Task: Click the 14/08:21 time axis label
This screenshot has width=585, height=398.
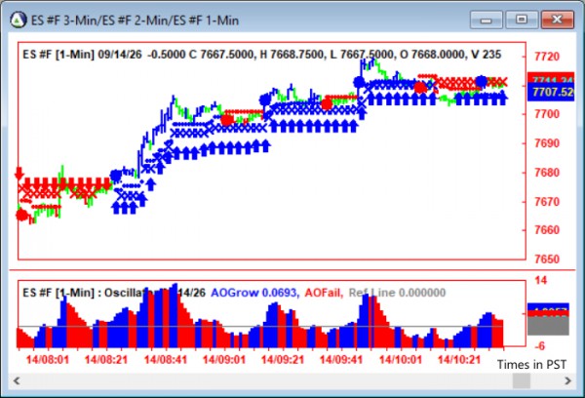Action: click(x=106, y=360)
